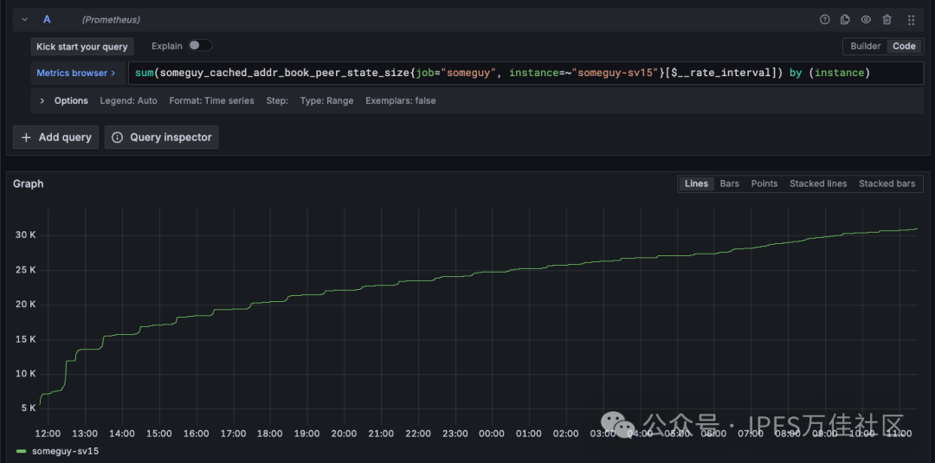This screenshot has width=935, height=463.
Task: Click the 20 K y-axis label
Action: pyautogui.click(x=26, y=305)
